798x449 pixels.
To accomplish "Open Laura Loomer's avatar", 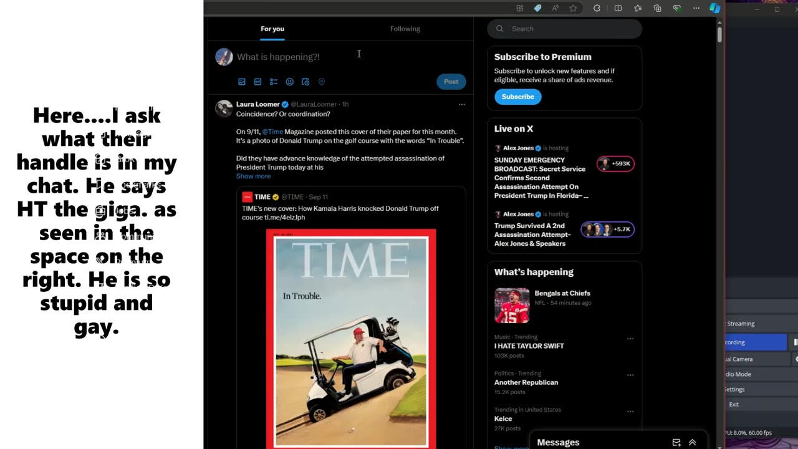I will [x=224, y=109].
